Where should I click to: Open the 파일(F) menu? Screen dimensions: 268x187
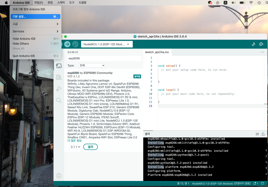coord(38,3)
